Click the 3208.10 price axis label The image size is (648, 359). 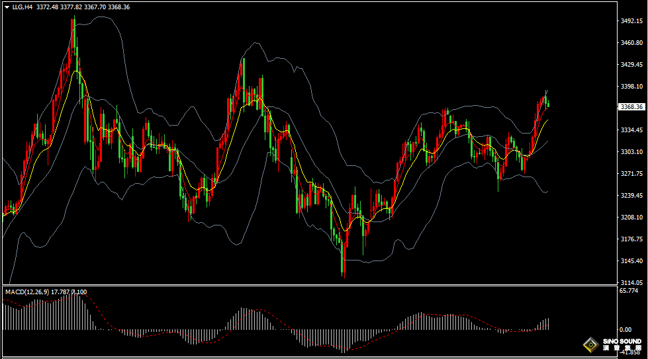[632, 217]
